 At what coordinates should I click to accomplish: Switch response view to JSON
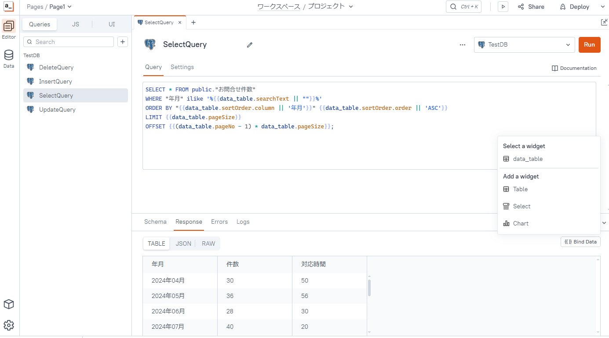183,244
